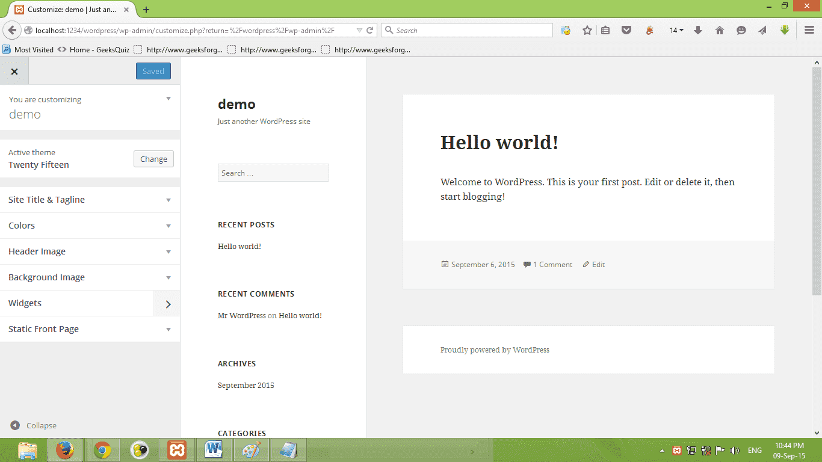Open File Explorer from taskbar
Viewport: 822px width, 462px height.
tap(28, 450)
